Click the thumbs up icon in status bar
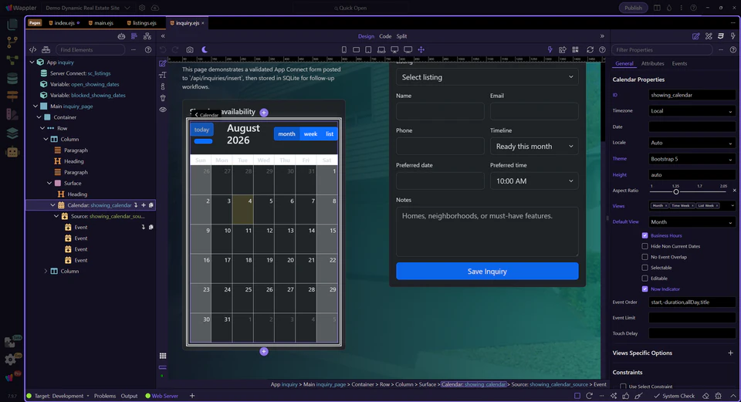Screen dimensions: 741x402 pos(626,396)
